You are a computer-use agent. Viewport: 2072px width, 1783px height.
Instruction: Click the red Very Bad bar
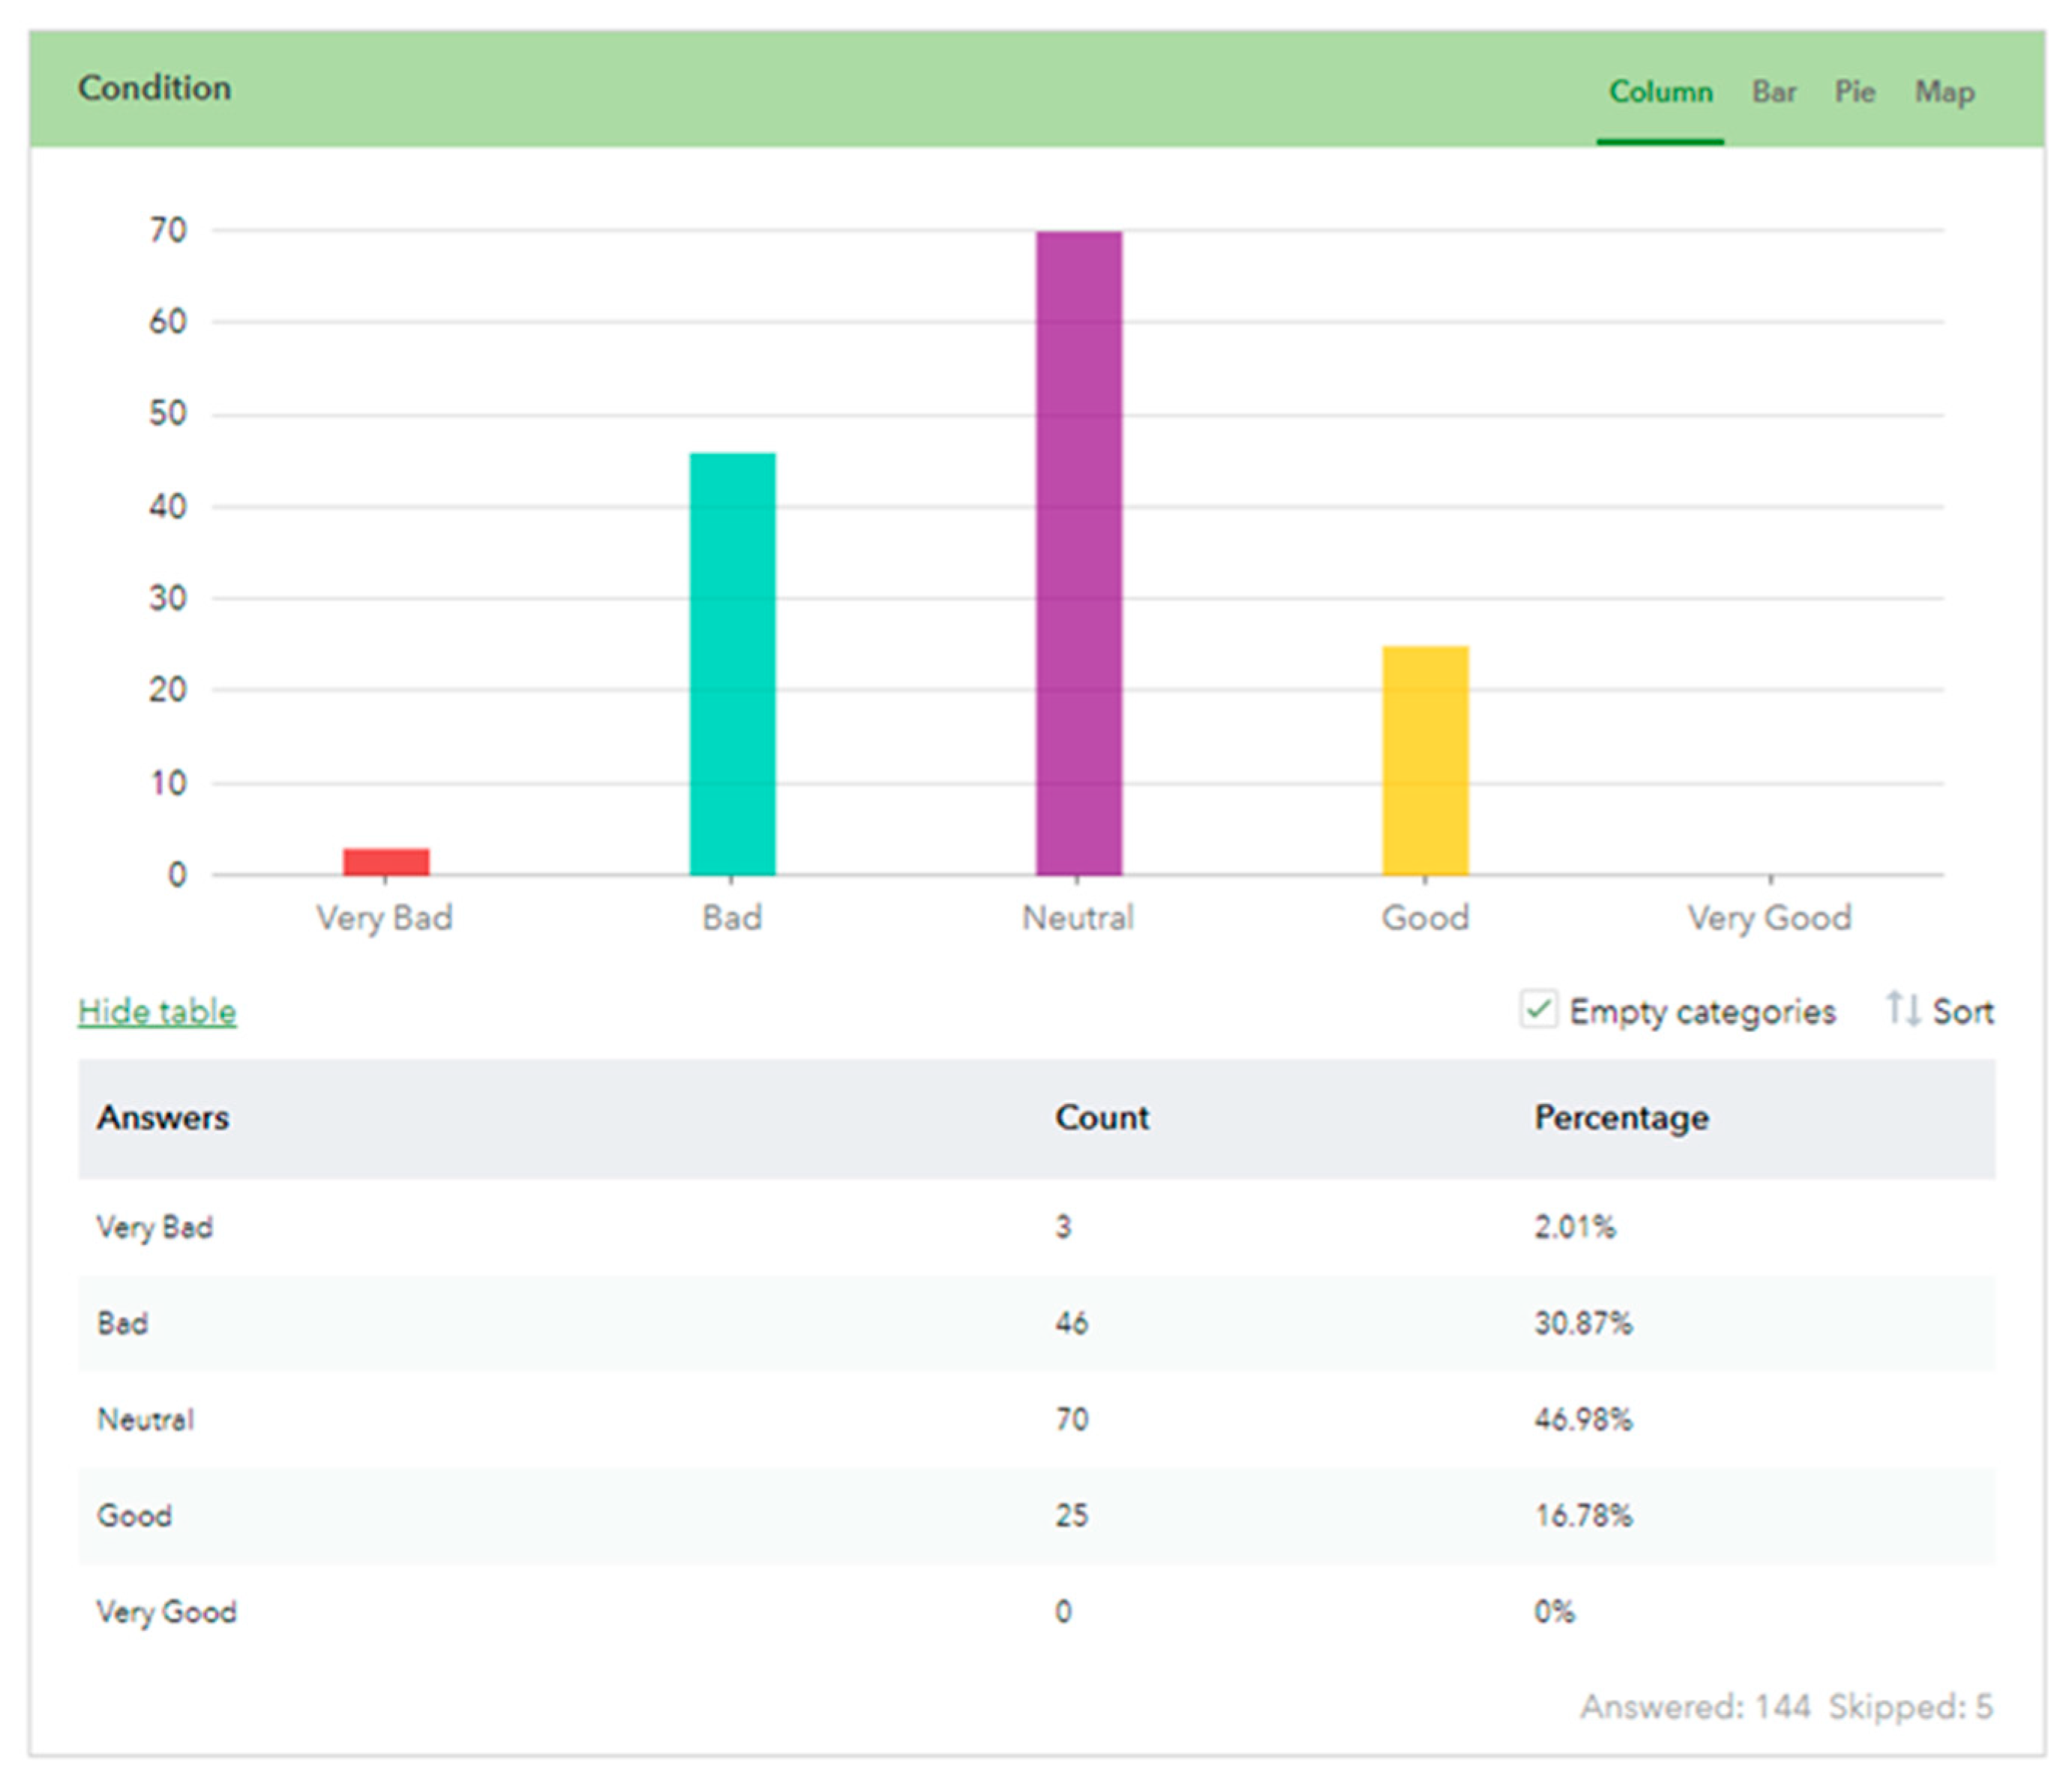pyautogui.click(x=386, y=861)
